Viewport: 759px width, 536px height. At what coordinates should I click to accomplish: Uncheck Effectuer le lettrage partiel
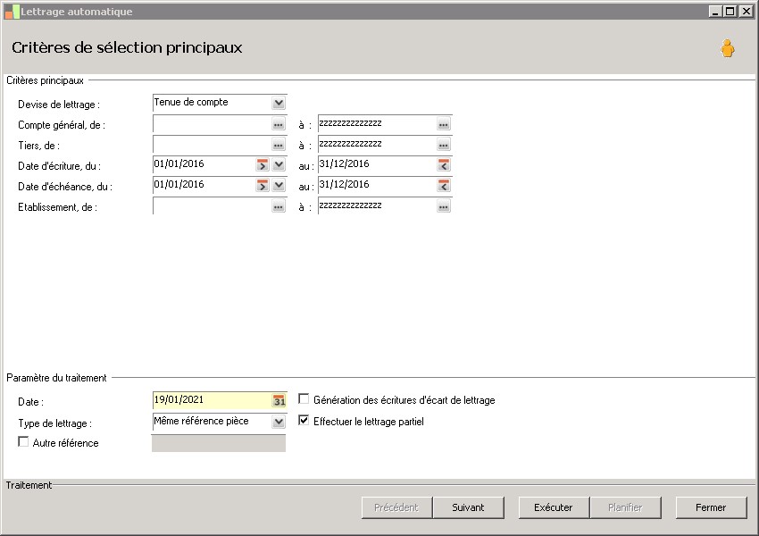304,421
